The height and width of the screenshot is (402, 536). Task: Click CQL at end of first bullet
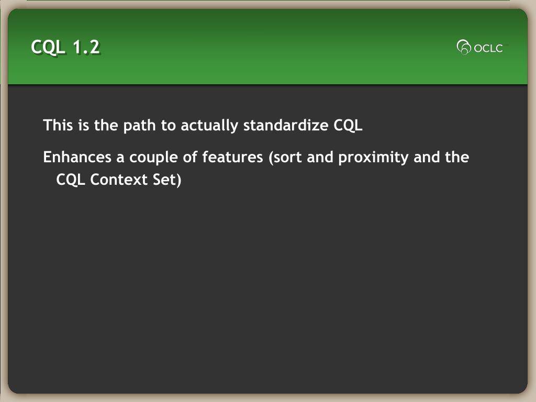pos(348,126)
